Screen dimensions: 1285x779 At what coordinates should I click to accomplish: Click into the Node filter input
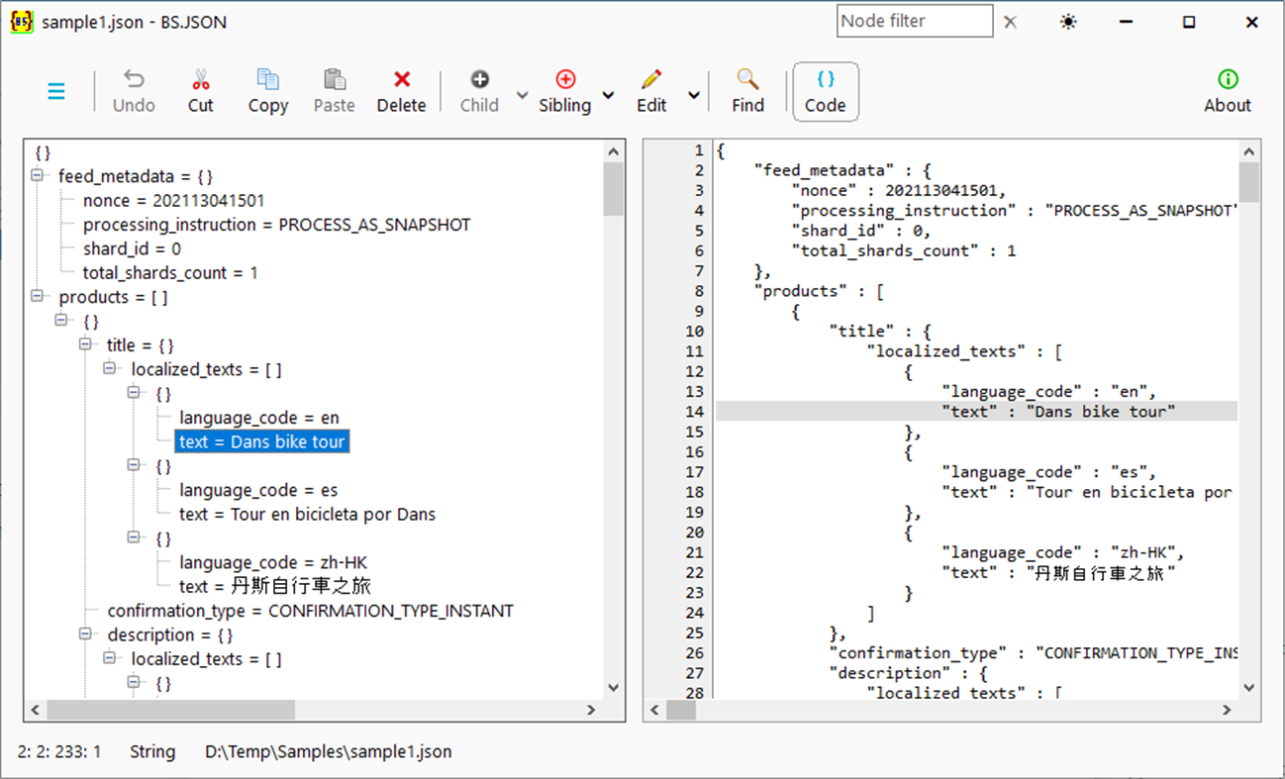(914, 21)
